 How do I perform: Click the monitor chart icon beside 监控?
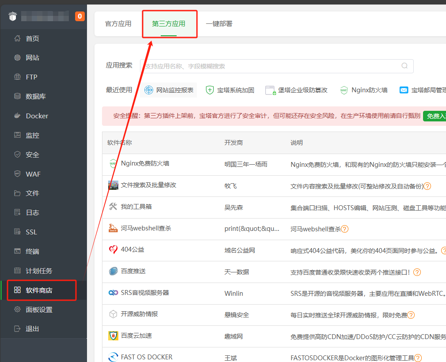click(17, 135)
